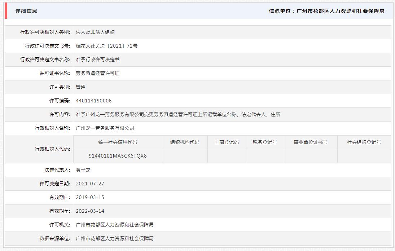Image resolution: width=395 pixels, height=251 pixels.
Task: Click the label 行政相对人名称
Action: click(x=52, y=128)
